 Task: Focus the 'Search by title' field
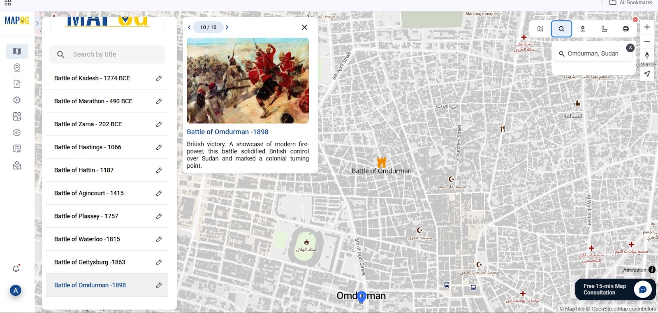pos(107,54)
